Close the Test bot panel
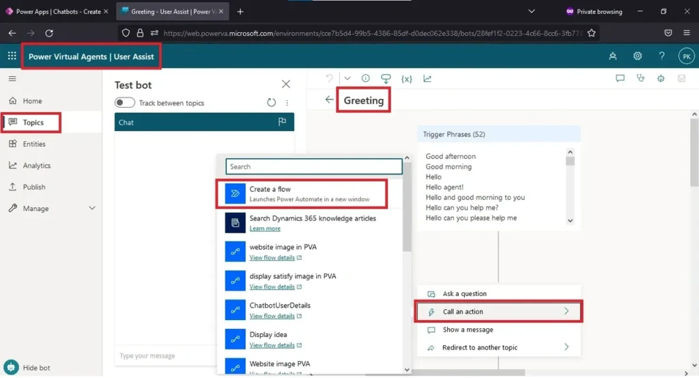This screenshot has width=699, height=378. click(x=286, y=84)
